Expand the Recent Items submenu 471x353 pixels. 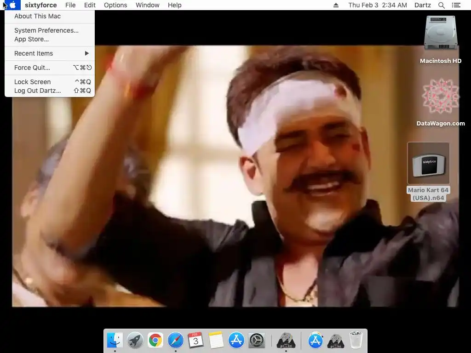click(x=50, y=53)
